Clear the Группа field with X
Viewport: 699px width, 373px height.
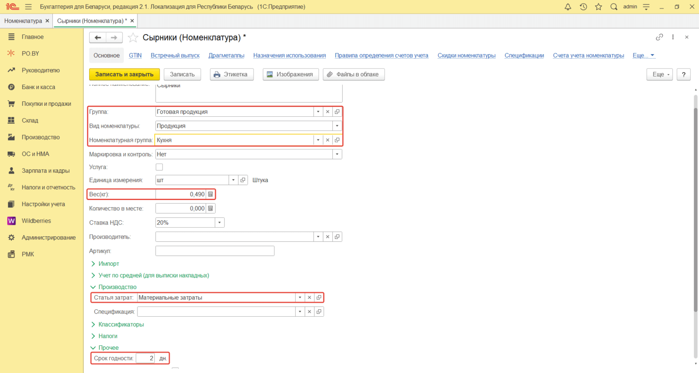[x=328, y=112]
